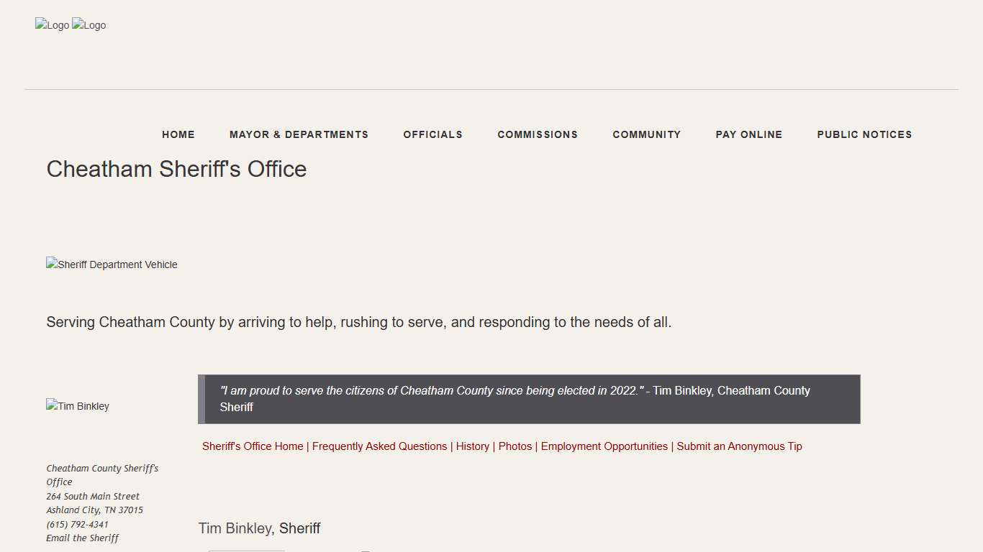Select Pay Online in the navigation bar
The image size is (983, 552).
(x=748, y=134)
